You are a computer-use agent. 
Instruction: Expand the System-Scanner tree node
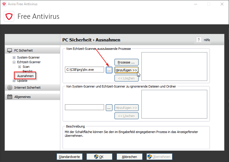(x=14, y=57)
